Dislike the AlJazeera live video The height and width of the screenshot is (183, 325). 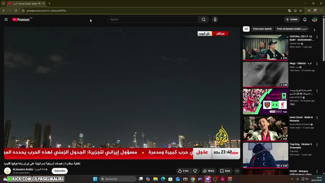coord(195,171)
